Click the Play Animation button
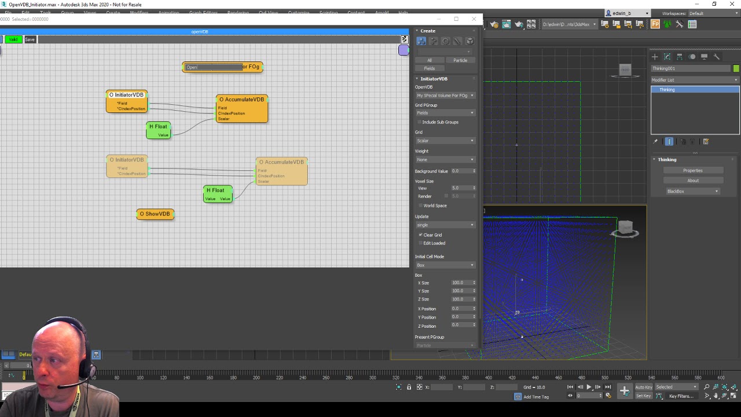The height and width of the screenshot is (417, 741). coord(589,387)
